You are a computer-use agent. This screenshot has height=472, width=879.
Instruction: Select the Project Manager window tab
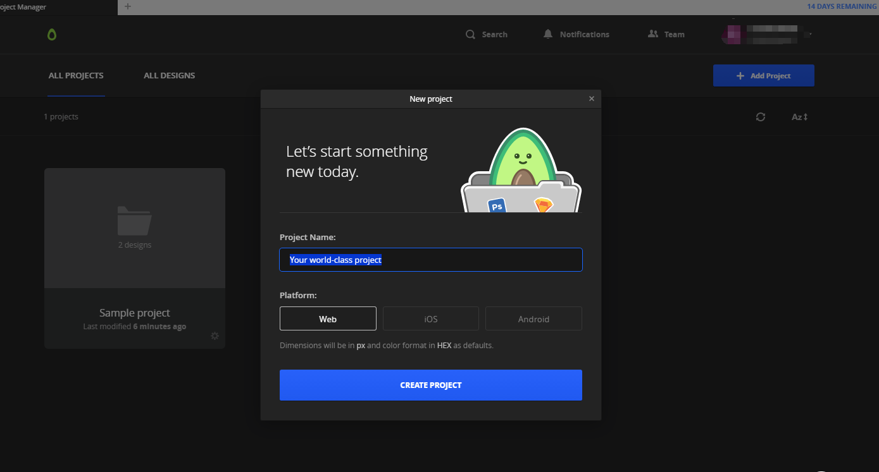(58, 8)
